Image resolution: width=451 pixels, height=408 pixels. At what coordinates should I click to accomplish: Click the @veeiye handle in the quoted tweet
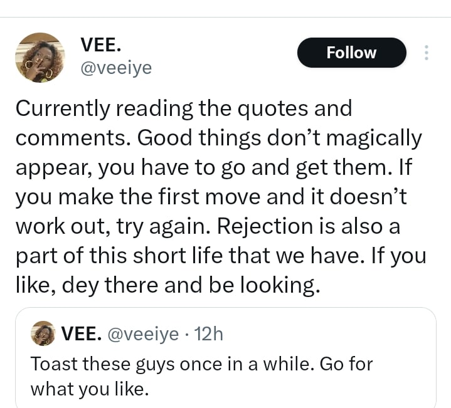click(143, 333)
